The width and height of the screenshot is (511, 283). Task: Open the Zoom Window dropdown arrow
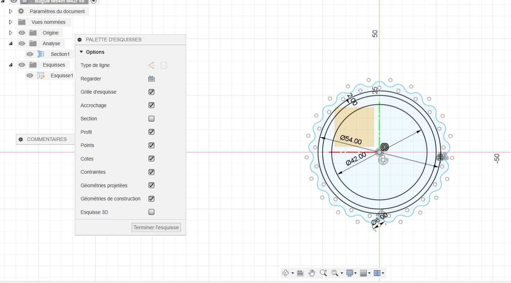point(342,273)
